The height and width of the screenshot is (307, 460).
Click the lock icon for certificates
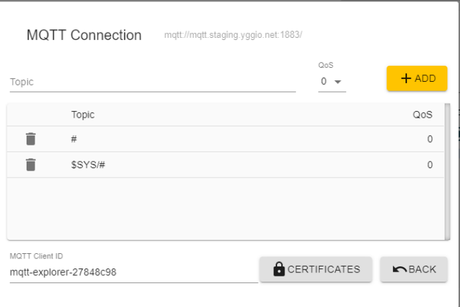point(280,269)
